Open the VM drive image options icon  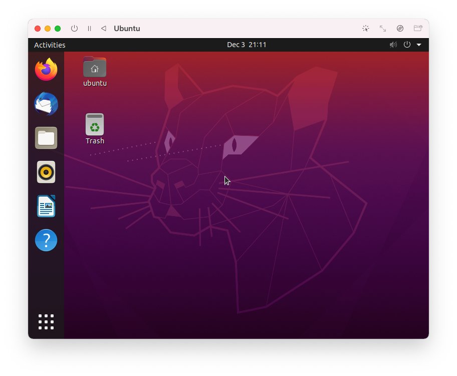tap(400, 28)
